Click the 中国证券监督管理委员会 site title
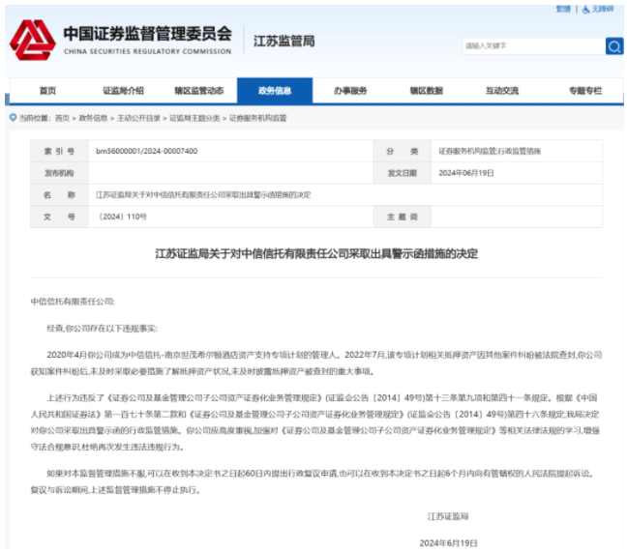Viewport: 627px width, 552px height. click(x=147, y=34)
